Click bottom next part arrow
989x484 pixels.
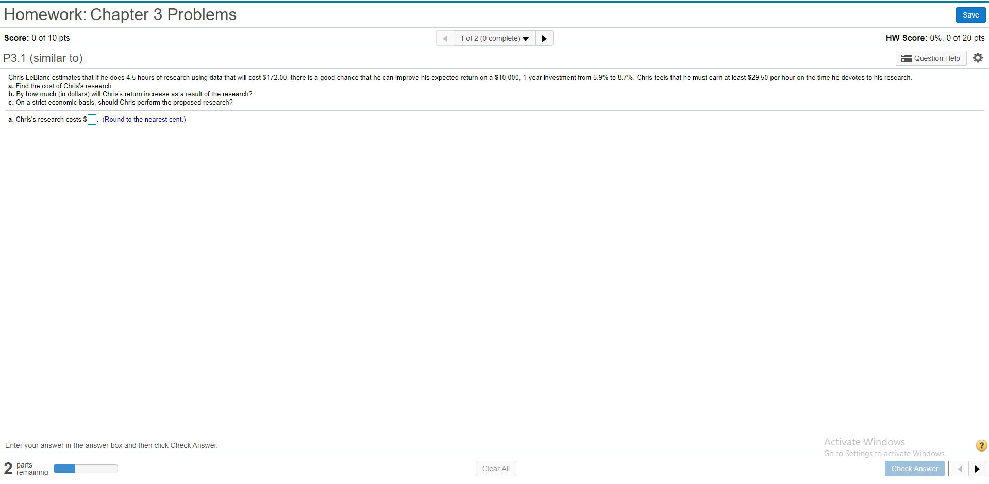click(977, 469)
